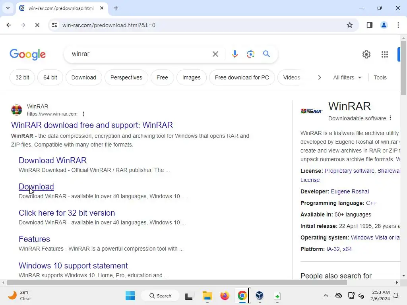Open the Chrome profile avatar
This screenshot has height=305, width=407.
tap(384, 25)
